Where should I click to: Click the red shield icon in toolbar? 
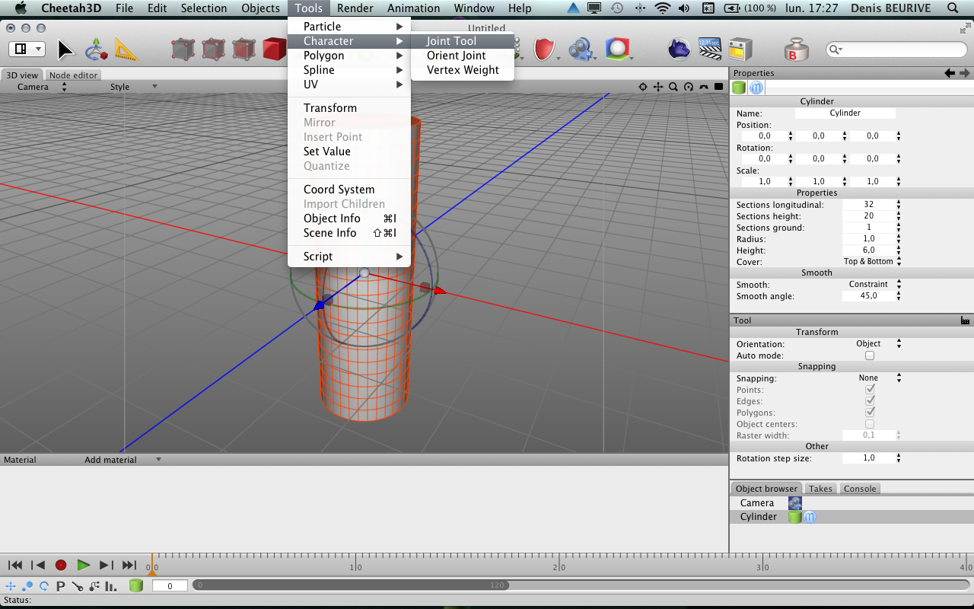[x=543, y=49]
